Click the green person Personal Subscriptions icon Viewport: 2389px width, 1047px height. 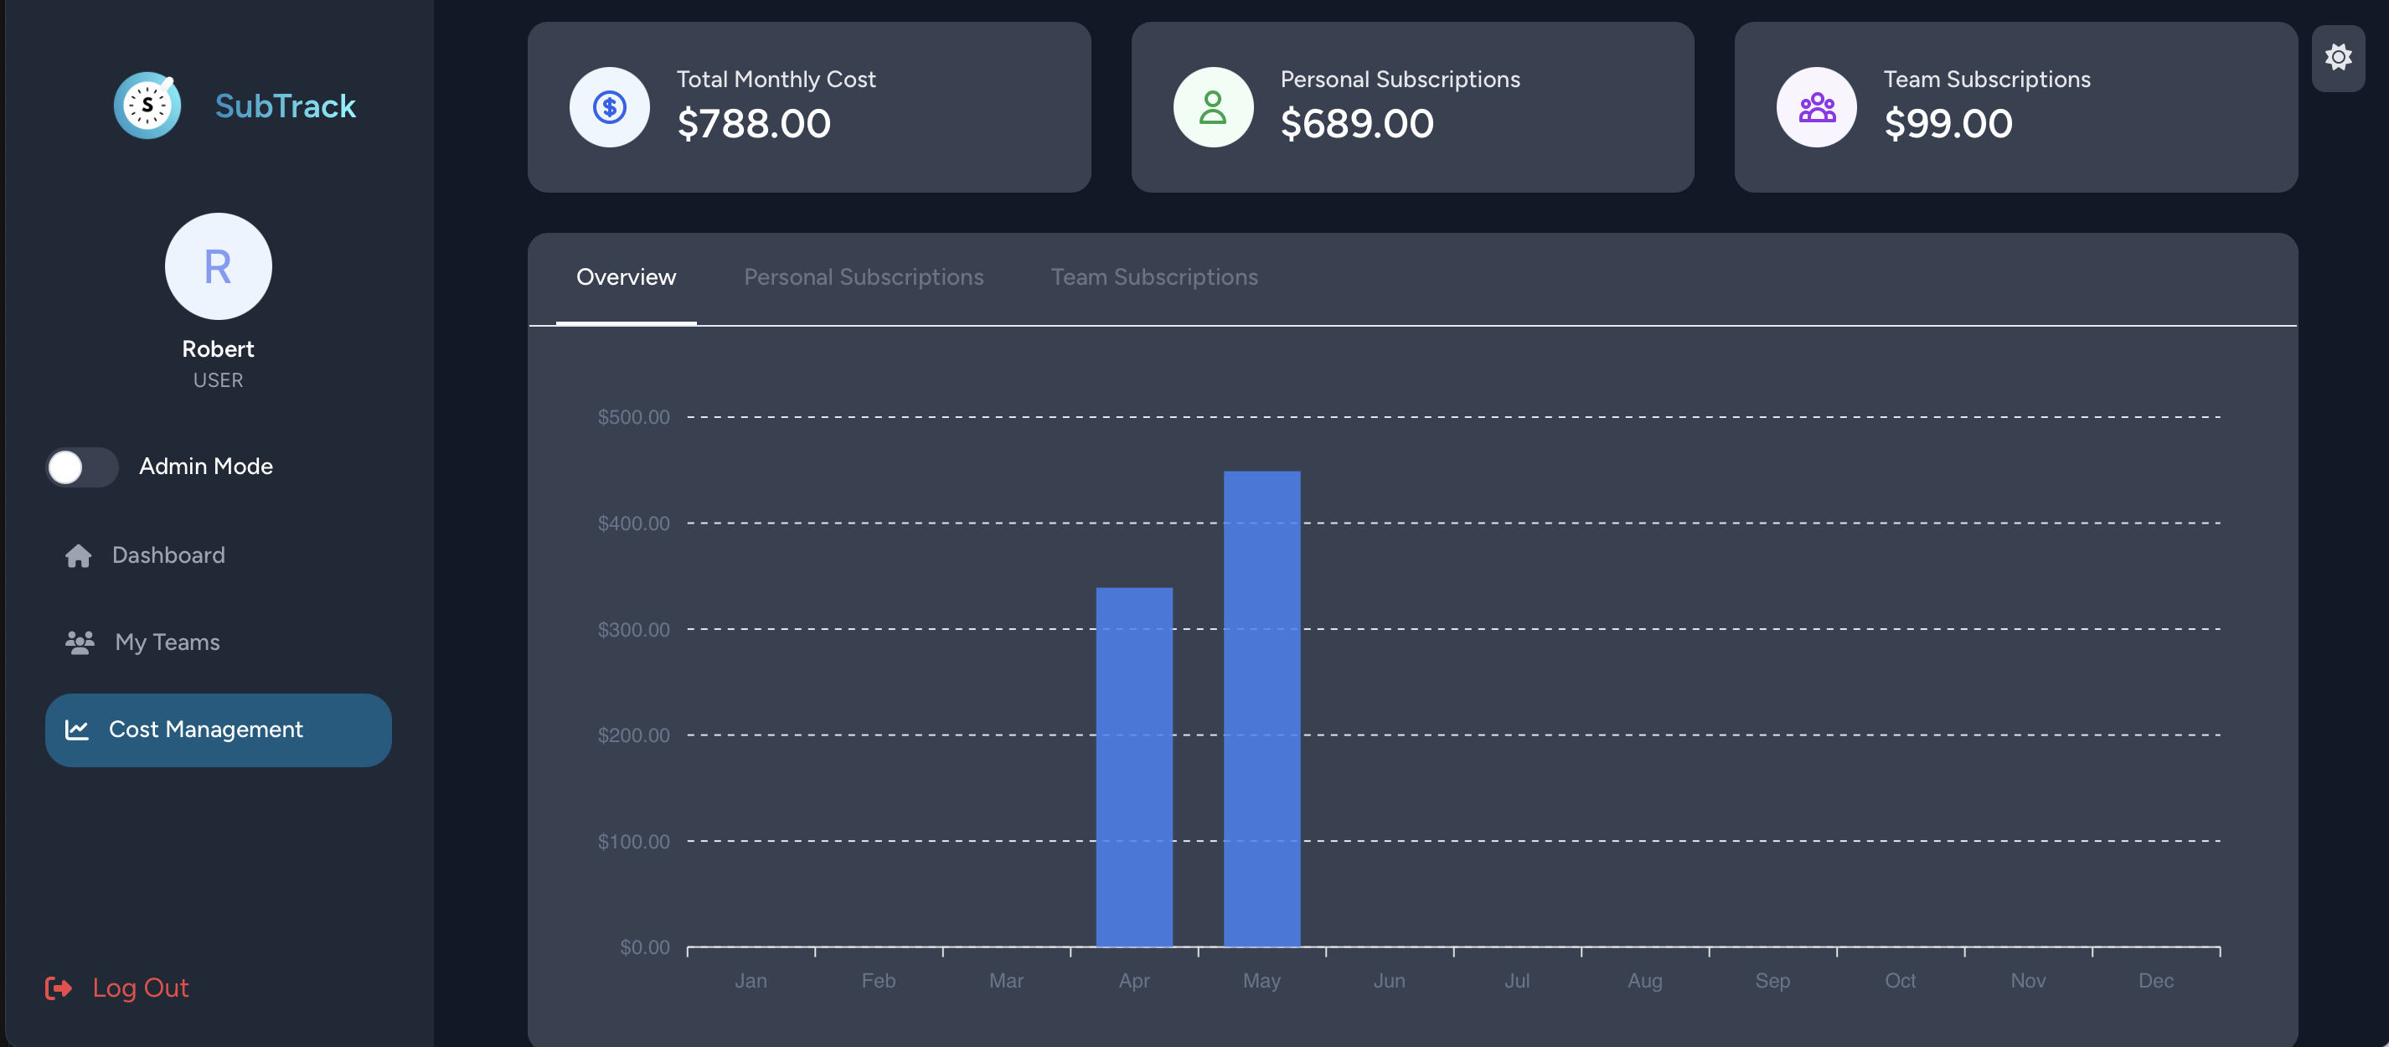pos(1212,107)
